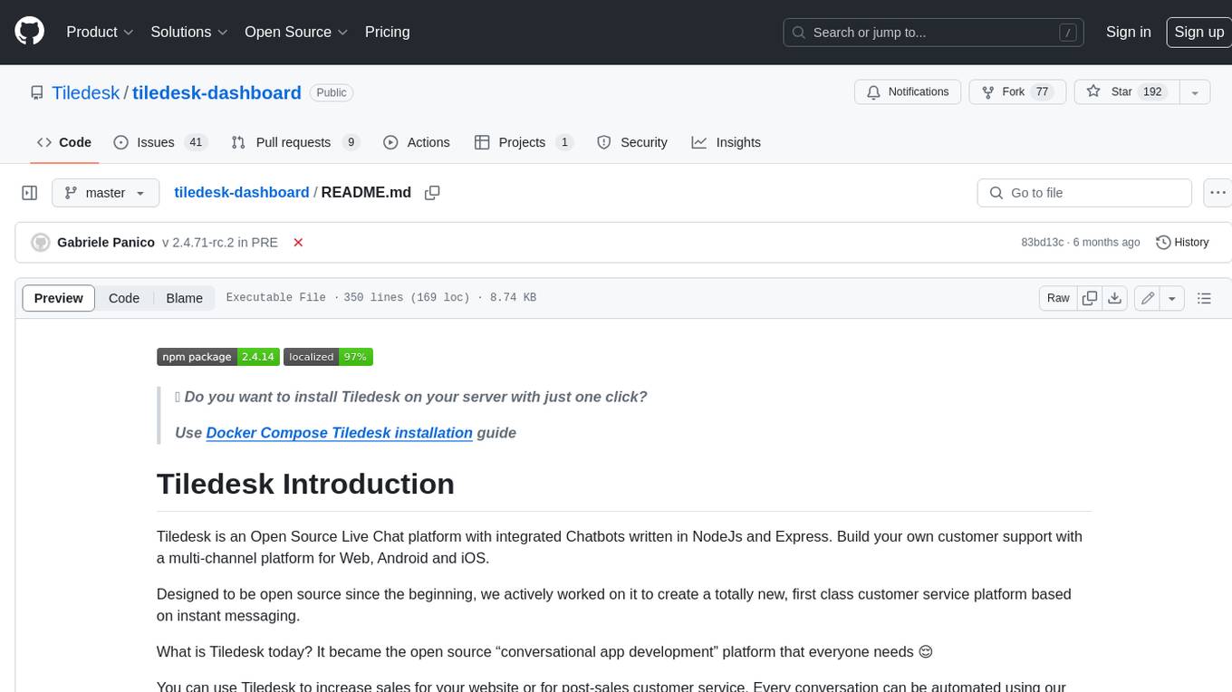Open the tiledesk-dashboard repository title link
This screenshot has height=692, width=1232.
pyautogui.click(x=217, y=92)
